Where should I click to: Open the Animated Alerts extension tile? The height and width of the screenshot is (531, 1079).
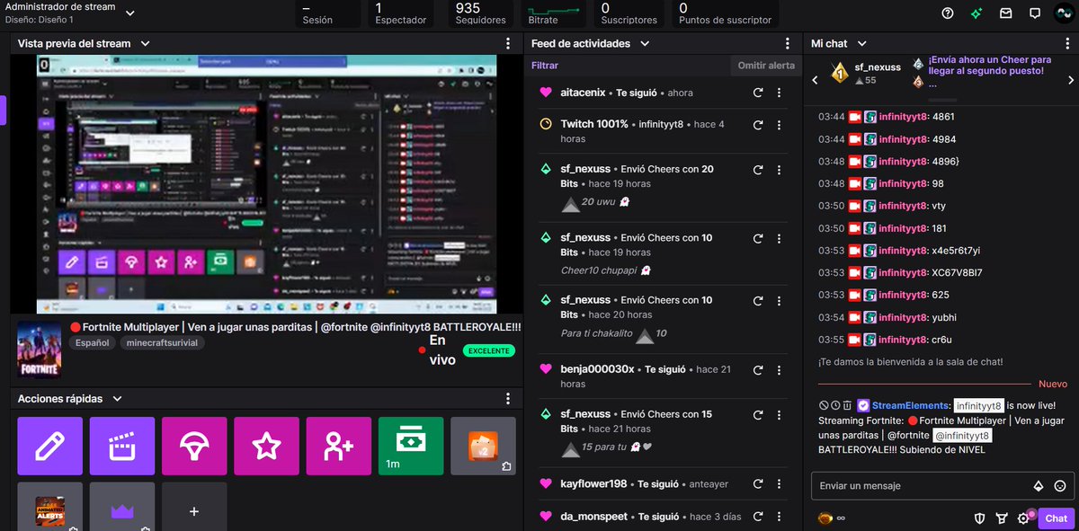49,507
